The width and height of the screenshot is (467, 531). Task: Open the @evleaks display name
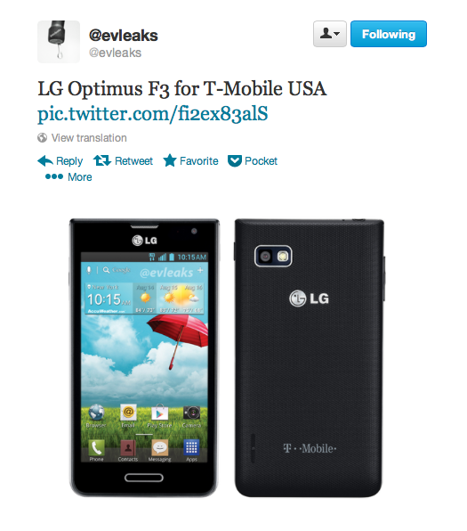tap(124, 36)
